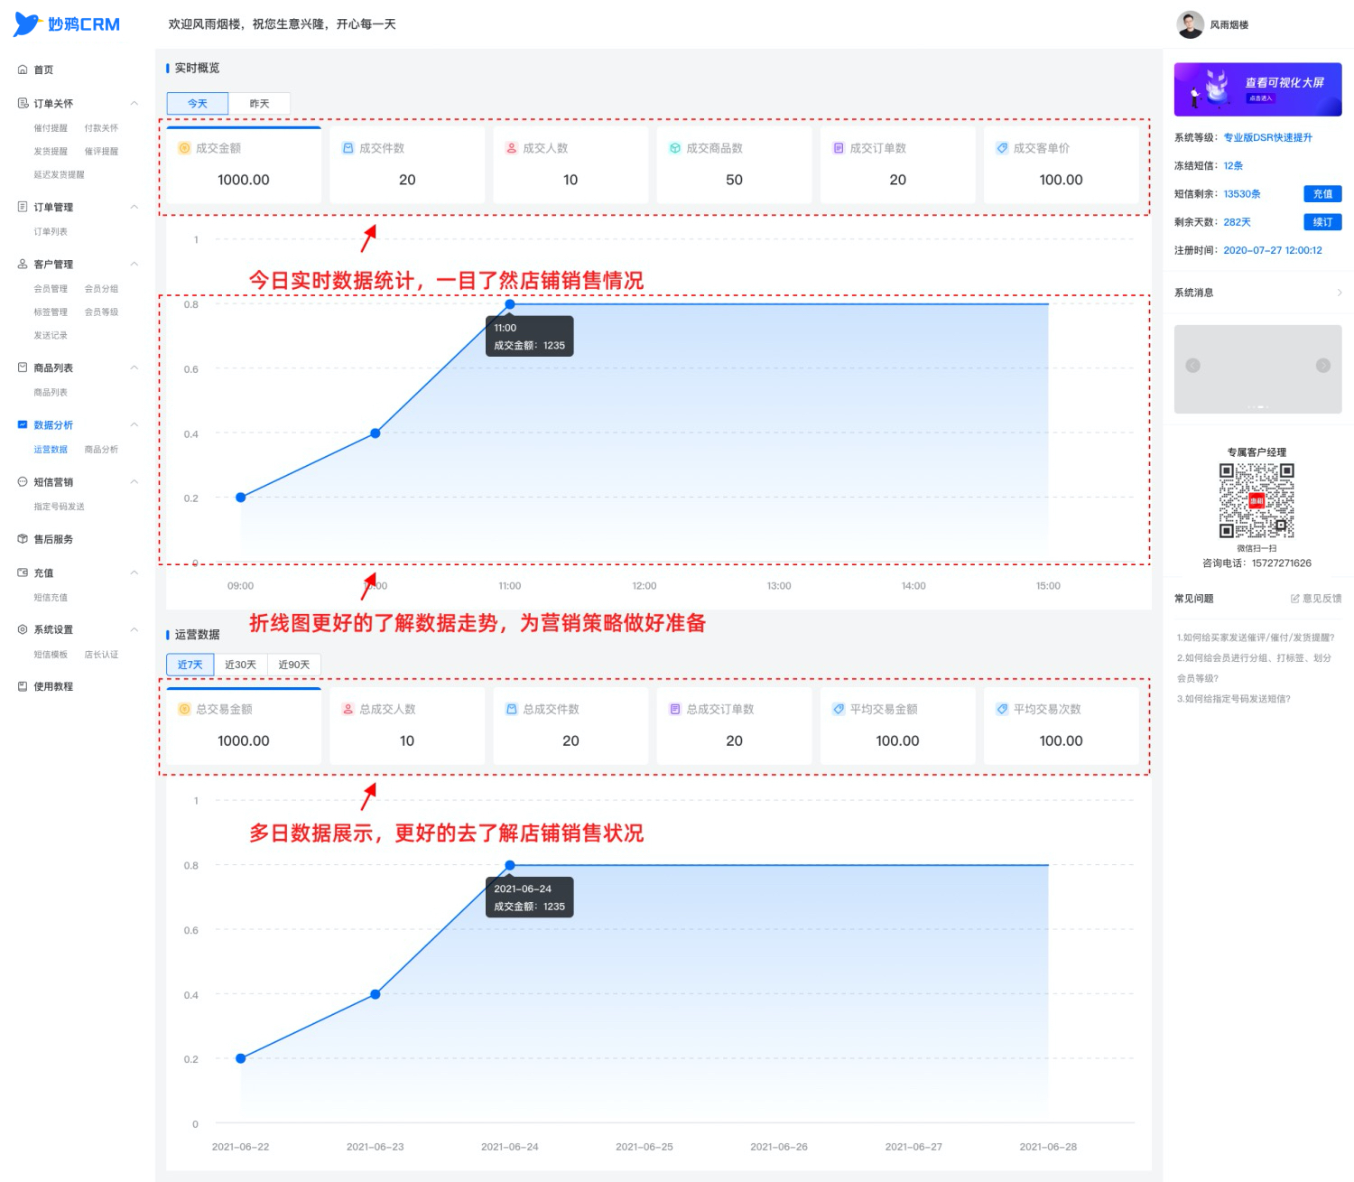The width and height of the screenshot is (1354, 1182).
Task: Switch to the 近30天 tab
Action: 240,665
